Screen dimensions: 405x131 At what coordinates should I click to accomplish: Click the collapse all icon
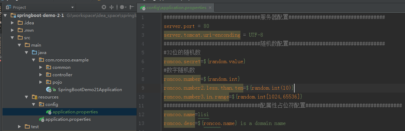coord(112,7)
